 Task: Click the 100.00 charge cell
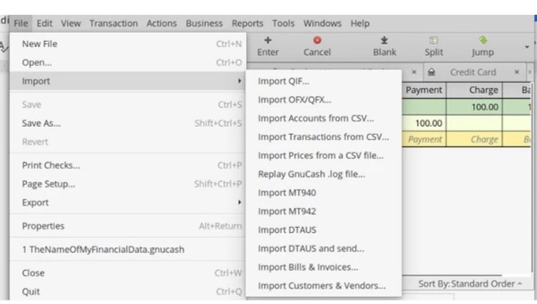(x=475, y=107)
